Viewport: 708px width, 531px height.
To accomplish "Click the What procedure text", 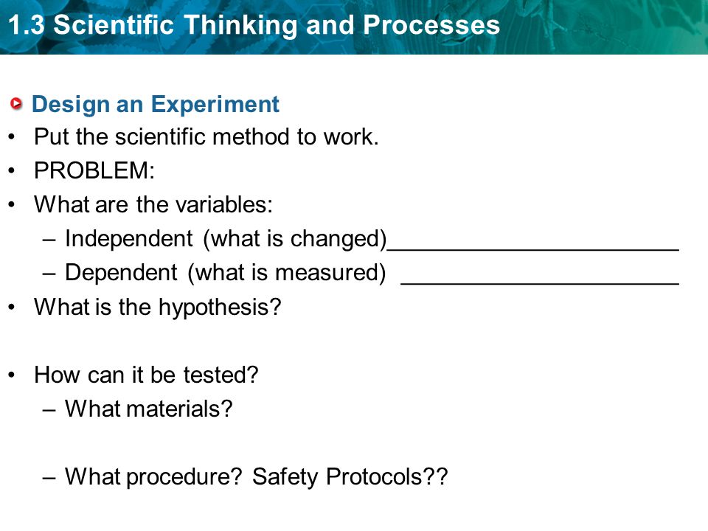I will click(153, 477).
